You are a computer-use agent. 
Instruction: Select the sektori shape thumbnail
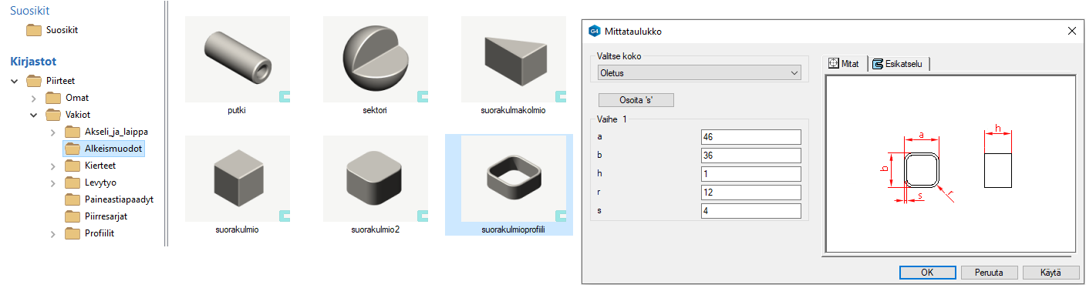pyautogui.click(x=376, y=59)
